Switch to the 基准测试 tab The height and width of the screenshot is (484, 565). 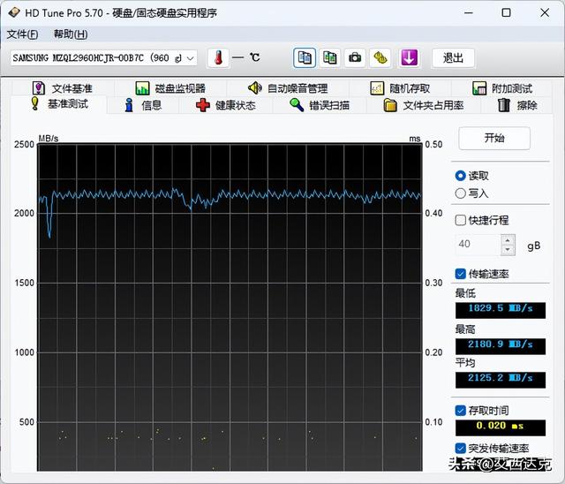(59, 104)
